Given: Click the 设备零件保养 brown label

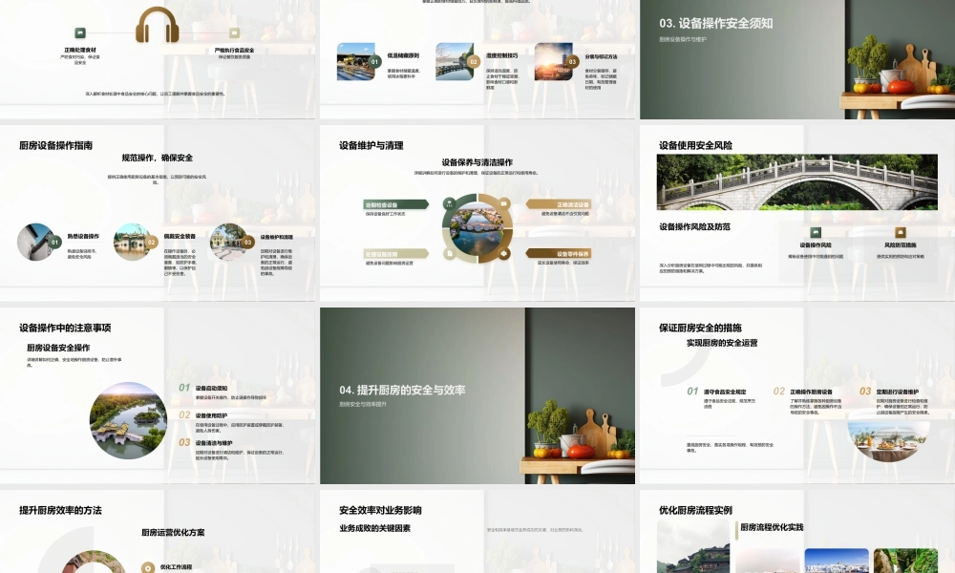Looking at the screenshot, I should click(x=559, y=253).
